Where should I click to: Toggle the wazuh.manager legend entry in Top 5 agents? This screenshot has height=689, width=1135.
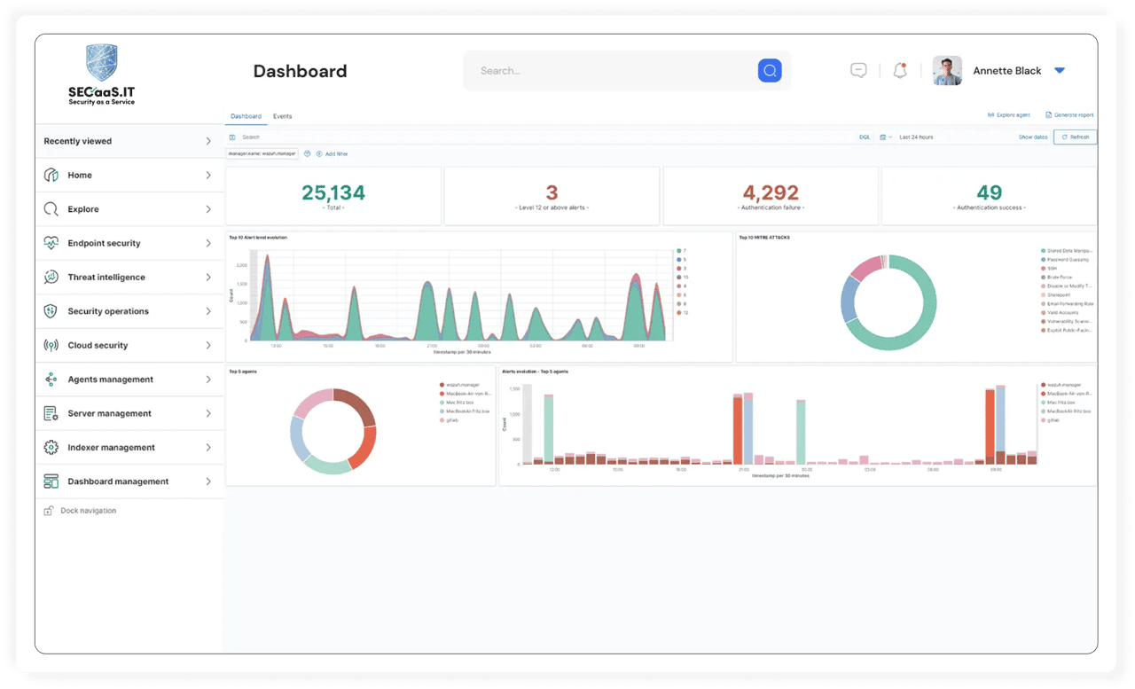(x=459, y=385)
